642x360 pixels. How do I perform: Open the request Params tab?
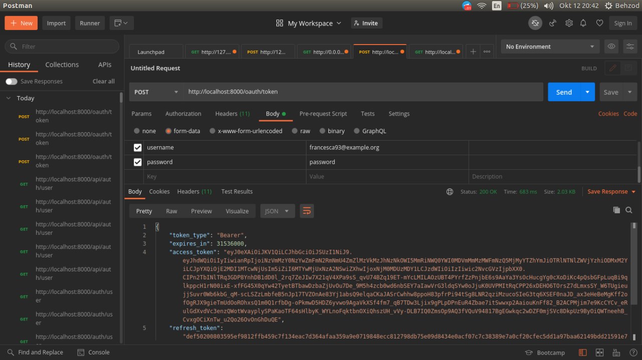pyautogui.click(x=141, y=114)
